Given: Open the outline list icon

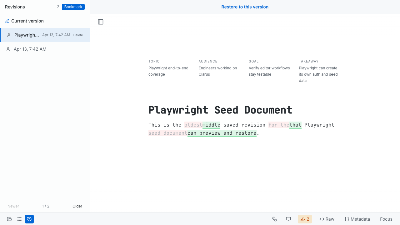Looking at the screenshot, I should pyautogui.click(x=19, y=219).
